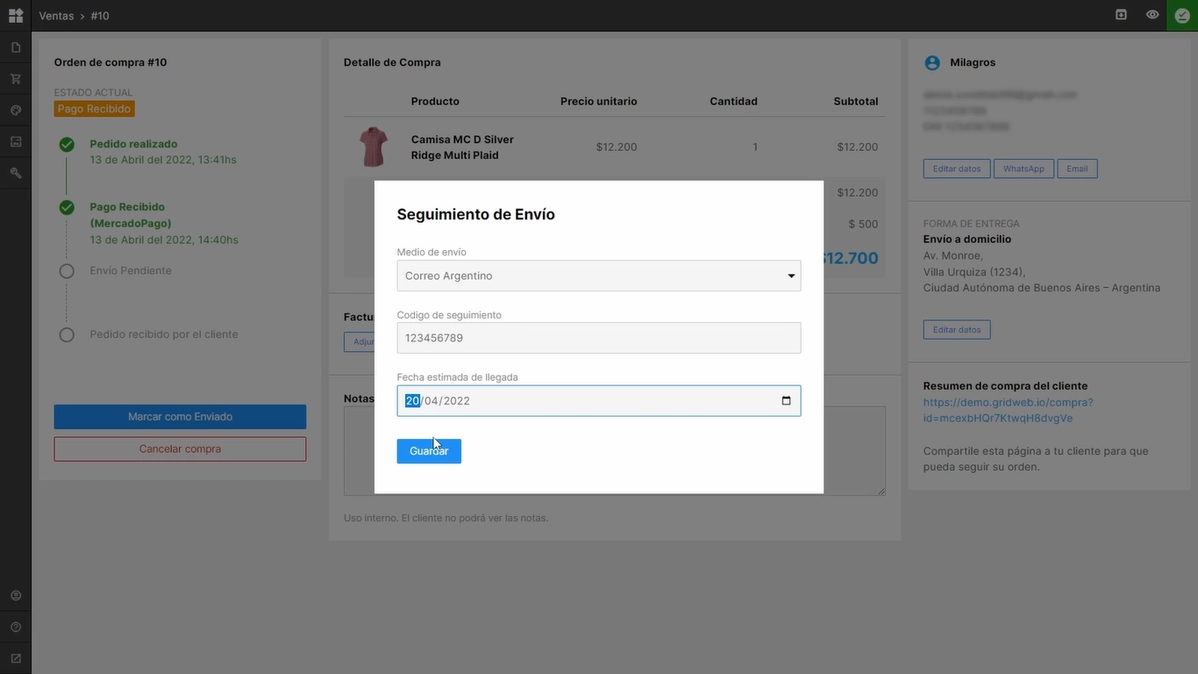
Task: Open the pages document icon in sidebar
Action: click(16, 47)
